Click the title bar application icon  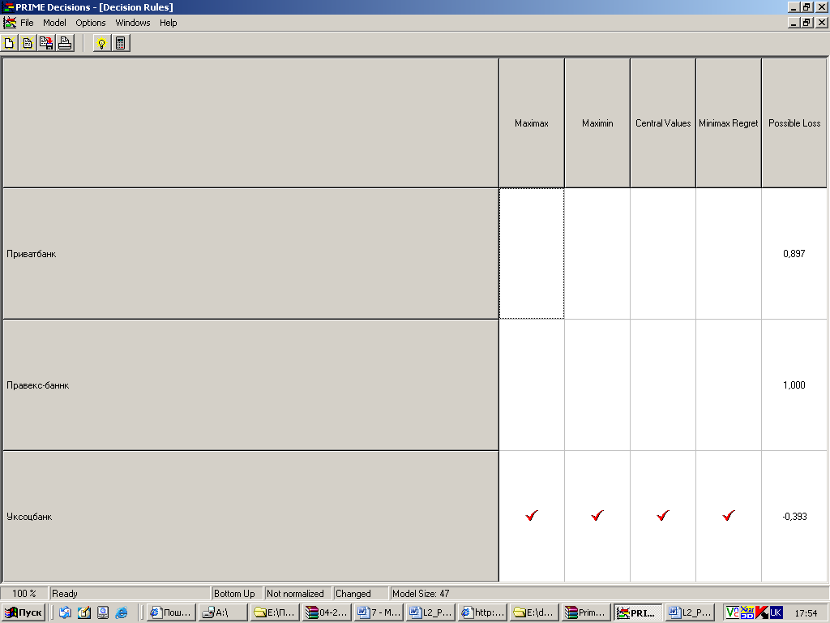pos(7,6)
